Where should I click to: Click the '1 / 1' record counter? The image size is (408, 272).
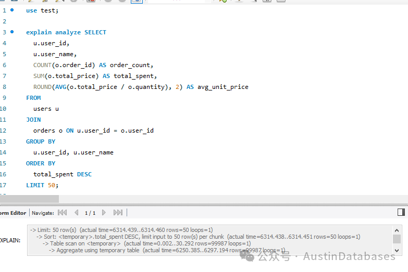[x=90, y=213]
